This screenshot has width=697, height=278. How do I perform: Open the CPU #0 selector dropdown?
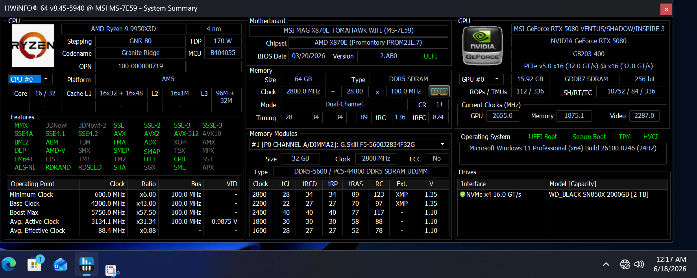[x=30, y=79]
